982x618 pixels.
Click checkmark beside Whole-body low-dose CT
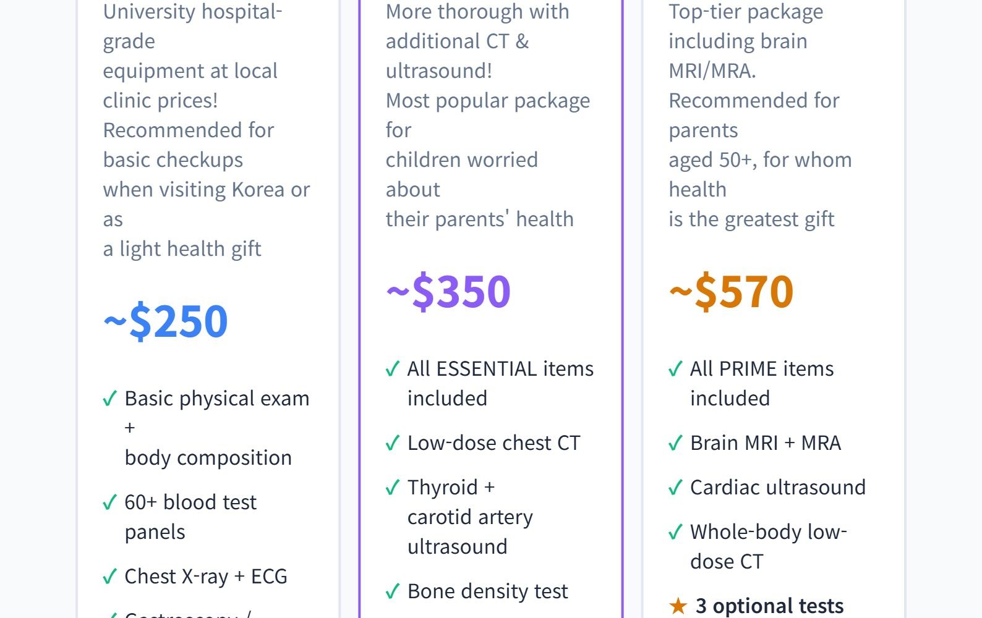pyautogui.click(x=675, y=532)
